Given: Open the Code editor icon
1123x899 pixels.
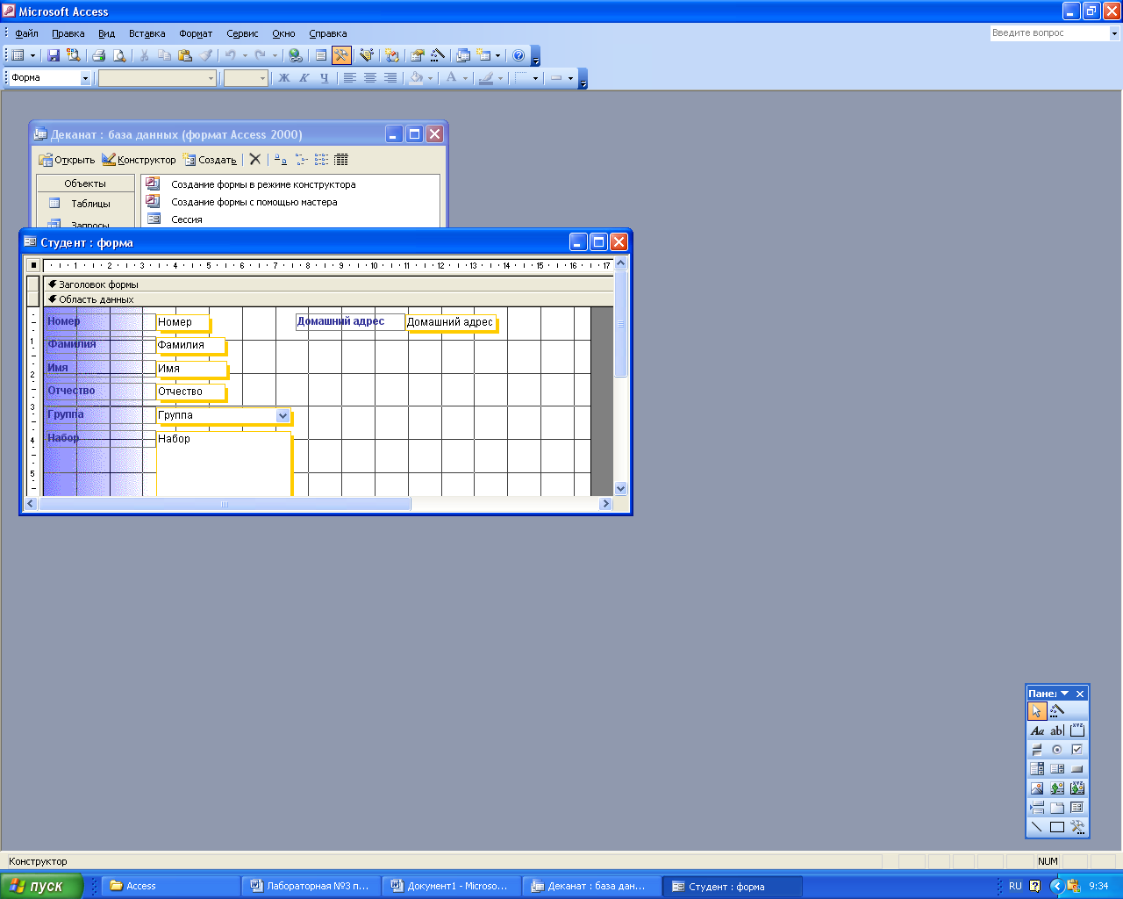Looking at the screenshot, I should [x=391, y=55].
